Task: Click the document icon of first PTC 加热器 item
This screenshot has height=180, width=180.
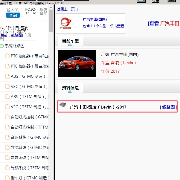Action: coord(7,56)
